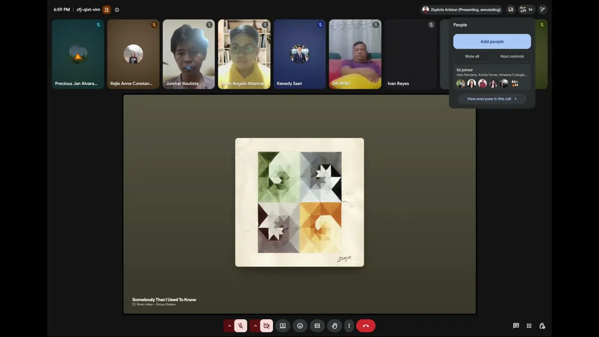Screen dimensions: 599x337
Task: Open the annotation pen tool at top right
Action: pyautogui.click(x=542, y=9)
